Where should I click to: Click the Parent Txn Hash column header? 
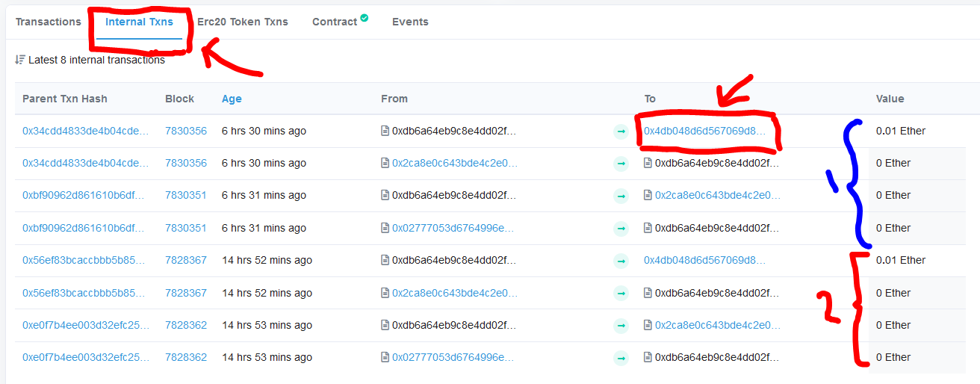coord(65,99)
